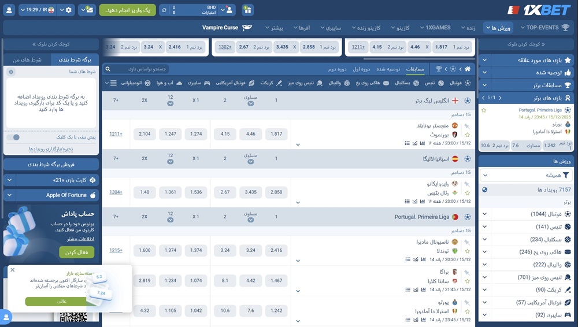Viewport: 578px width, 327px height.
Task: Select the cricket filter in the sports bar
Action: [271, 83]
